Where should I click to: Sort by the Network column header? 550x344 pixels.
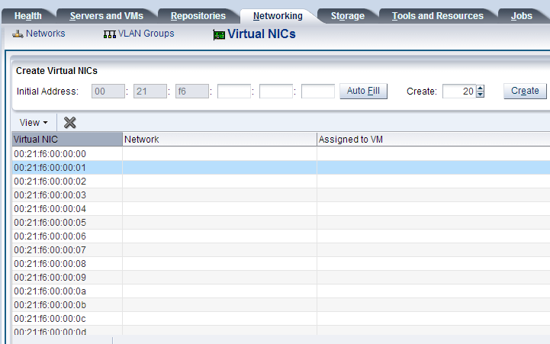[x=220, y=140]
